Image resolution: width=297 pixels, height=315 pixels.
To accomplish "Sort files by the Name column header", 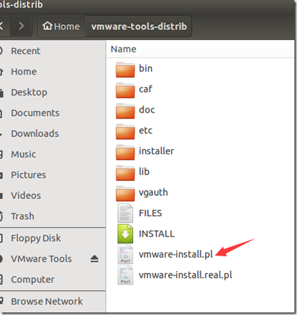I will (123, 49).
